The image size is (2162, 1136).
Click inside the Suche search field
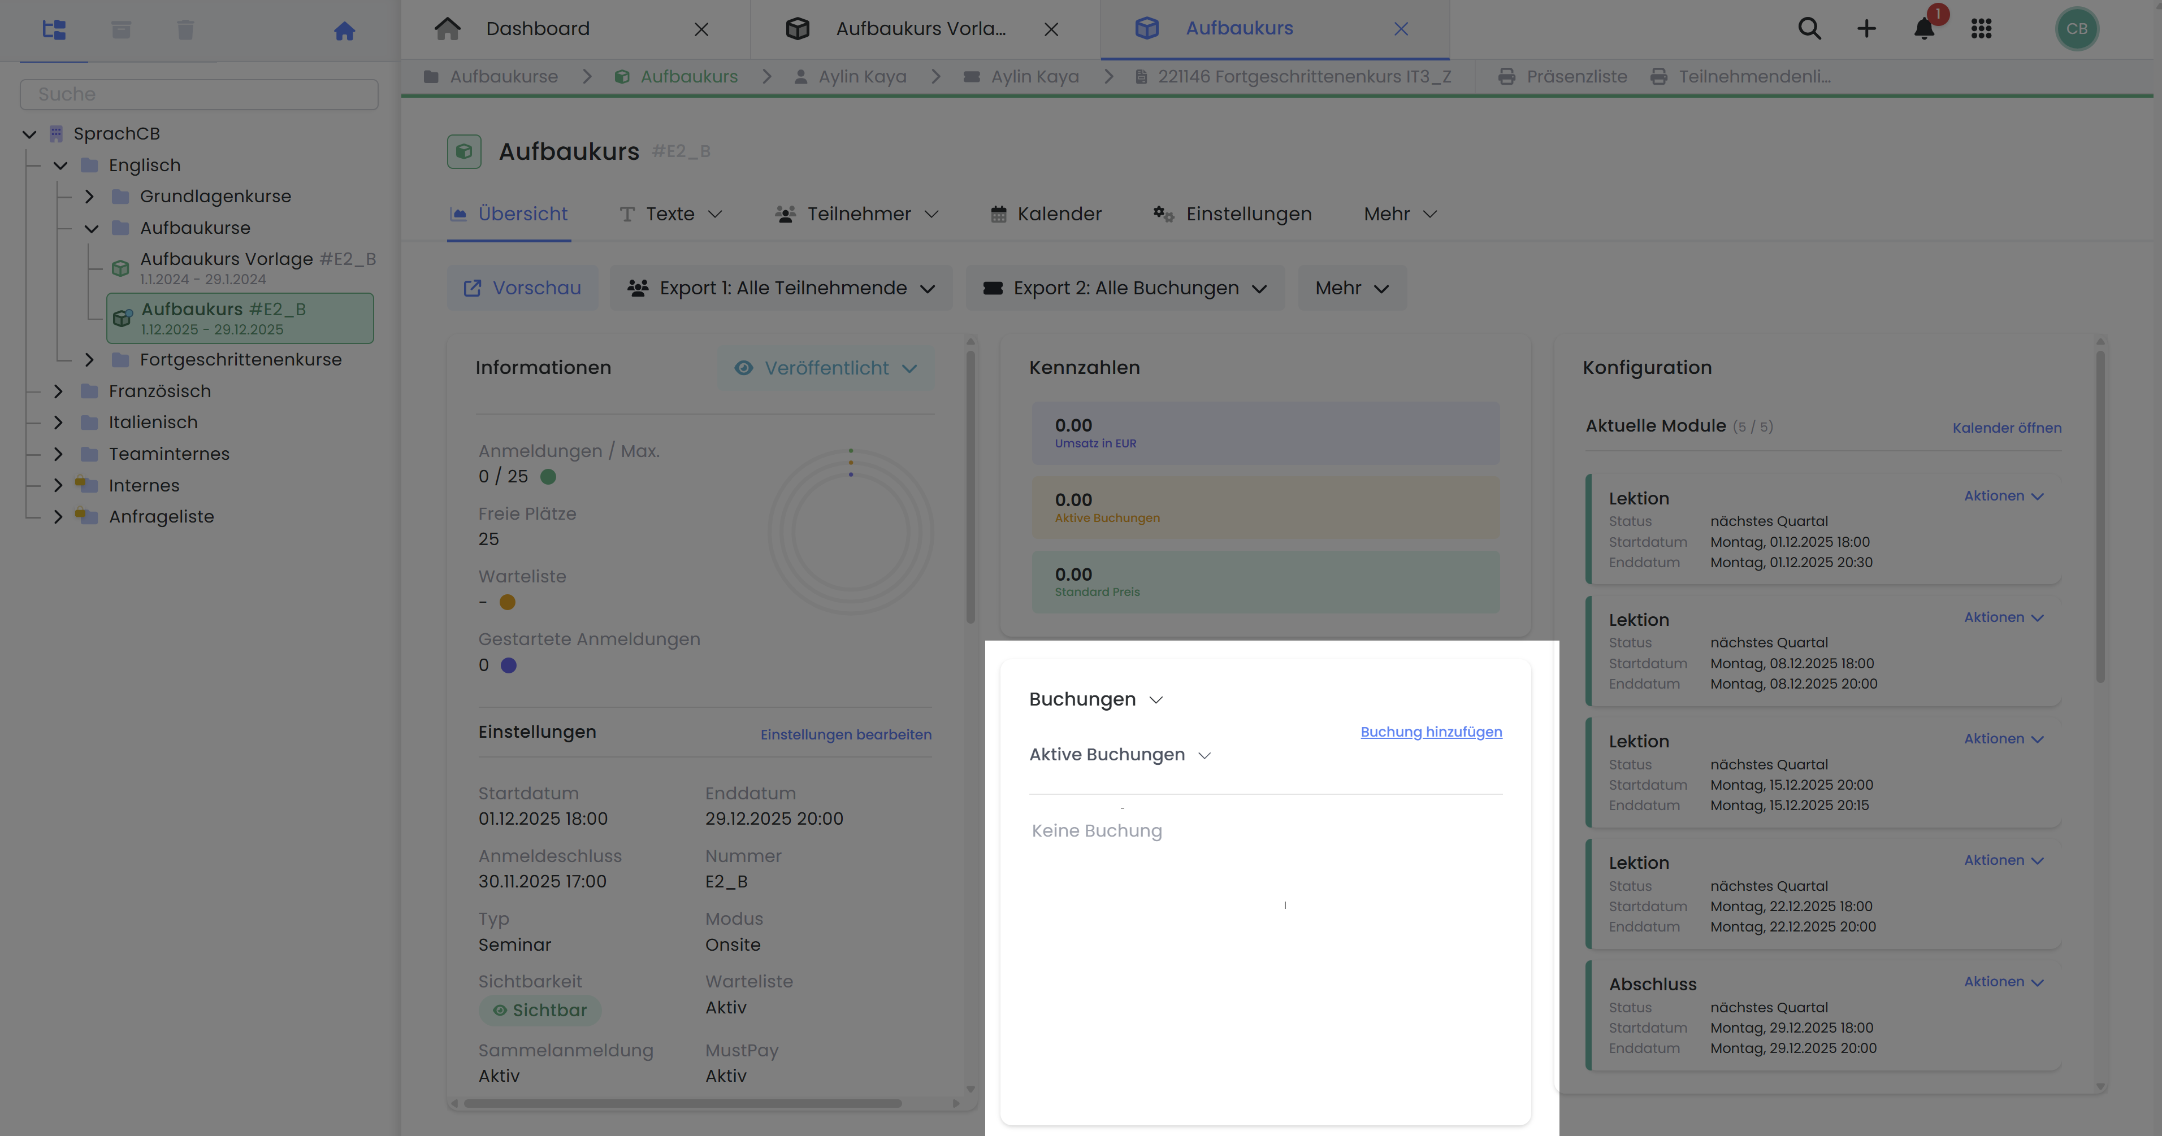pos(199,94)
